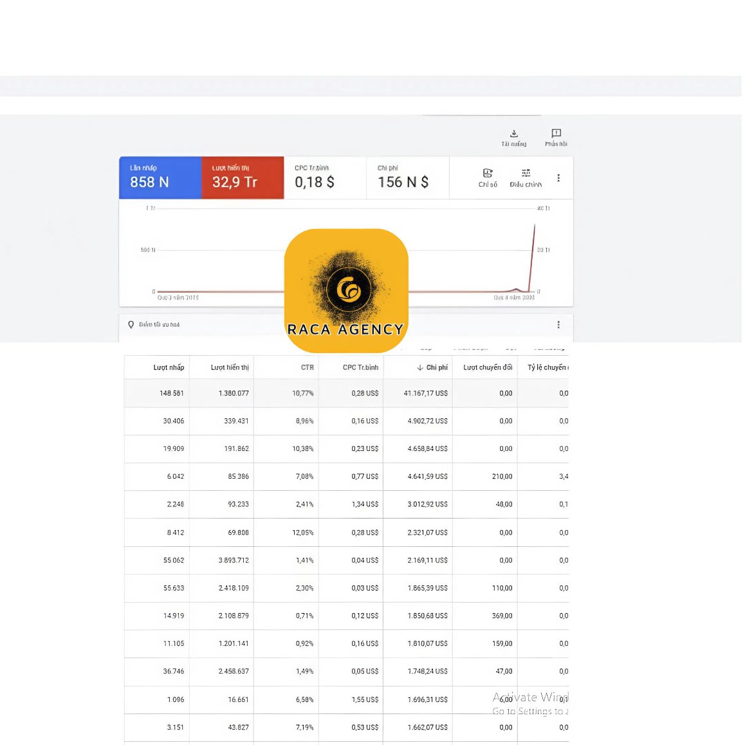Click the impressions cell 93.233
745x745 pixels.
238,504
